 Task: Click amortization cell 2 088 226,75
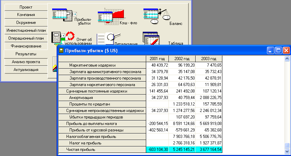[x=209, y=98]
